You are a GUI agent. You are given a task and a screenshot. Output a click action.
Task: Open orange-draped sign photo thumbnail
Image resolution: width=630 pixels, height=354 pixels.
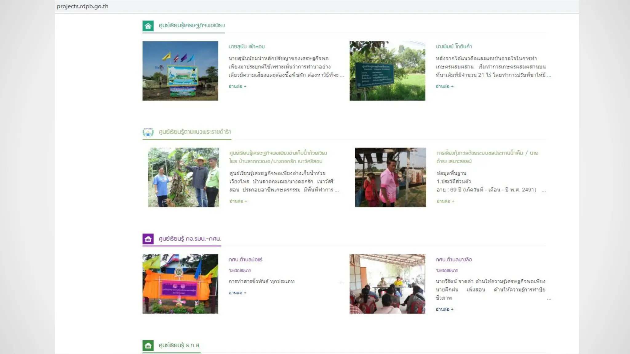coord(180,284)
